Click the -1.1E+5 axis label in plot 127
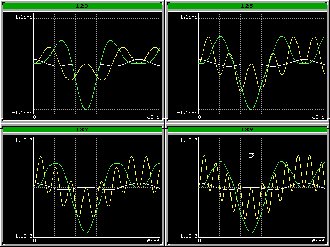Screen dimensions: 330x247 pyautogui.click(x=22, y=236)
